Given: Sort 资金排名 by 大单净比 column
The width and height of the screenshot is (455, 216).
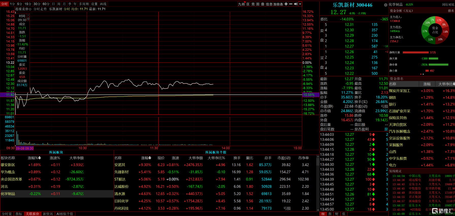Looking at the screenshot, I should tap(446, 84).
